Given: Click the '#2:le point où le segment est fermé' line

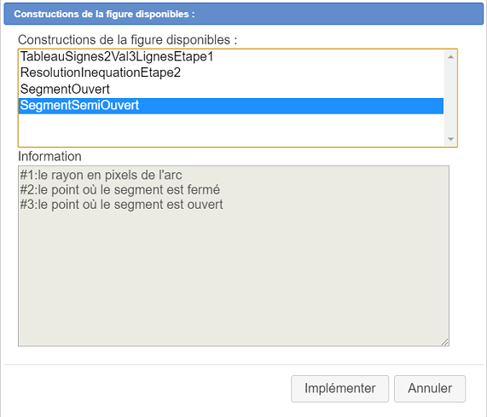Looking at the screenshot, I should pos(120,190).
